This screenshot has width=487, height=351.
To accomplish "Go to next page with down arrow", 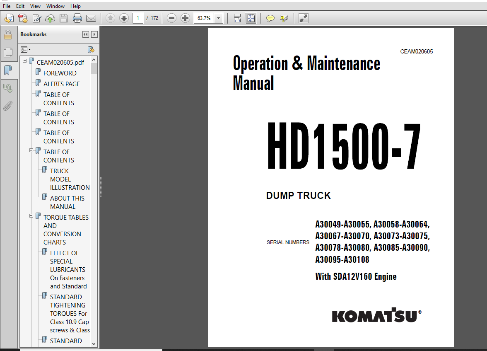I will [x=124, y=18].
